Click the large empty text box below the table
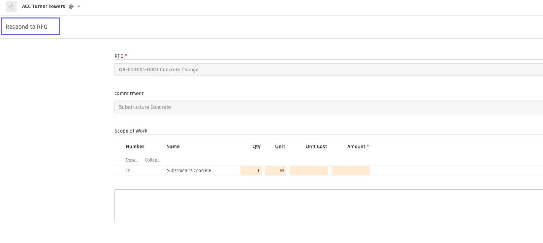The width and height of the screenshot is (543, 243). click(328, 205)
